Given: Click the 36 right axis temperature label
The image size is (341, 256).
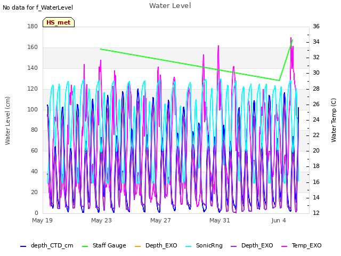Looking at the screenshot, I should tap(316, 26).
